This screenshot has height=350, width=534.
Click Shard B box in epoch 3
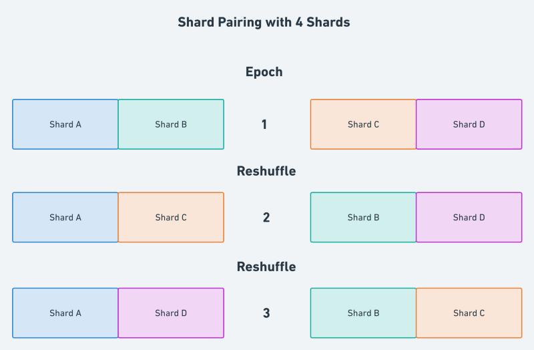pyautogui.click(x=363, y=313)
